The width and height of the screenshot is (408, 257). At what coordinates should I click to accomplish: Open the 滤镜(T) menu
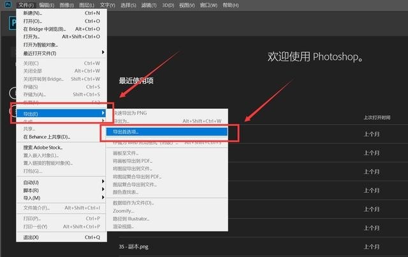[x=149, y=5]
